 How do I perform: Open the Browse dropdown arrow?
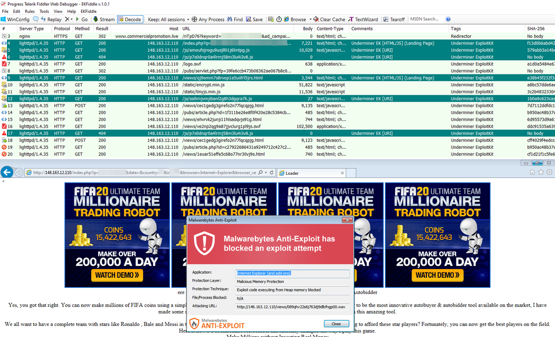pyautogui.click(x=309, y=19)
